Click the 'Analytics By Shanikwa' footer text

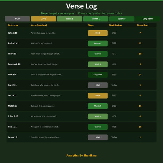click(x=81, y=156)
